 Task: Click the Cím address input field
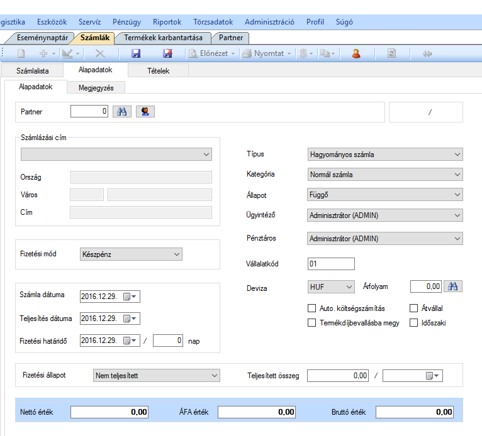point(141,212)
